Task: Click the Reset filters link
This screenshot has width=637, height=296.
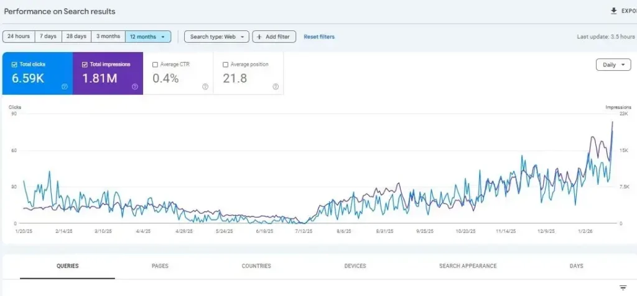Action: (319, 37)
